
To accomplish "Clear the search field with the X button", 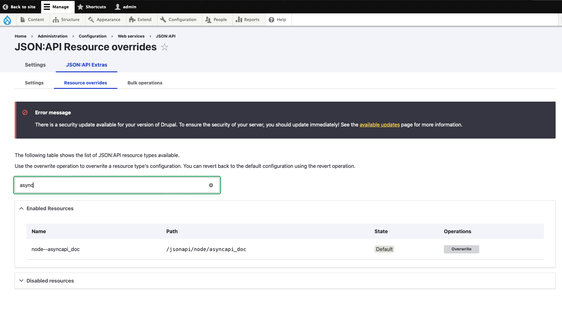I will click(211, 185).
